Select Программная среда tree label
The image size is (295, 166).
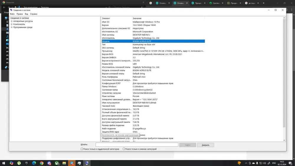(23, 27)
